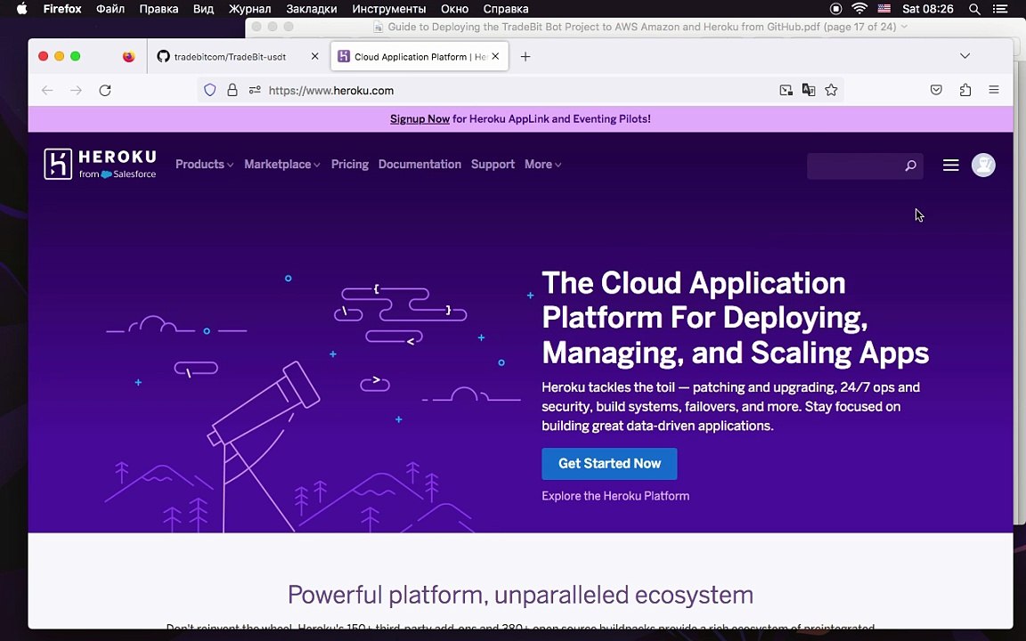Viewport: 1026px width, 641px height.
Task: Open the Правка menu
Action: tap(159, 9)
